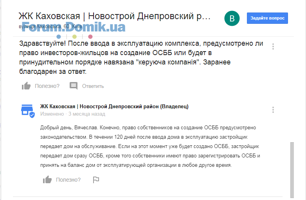Click the thumbs-up icon under the owner's answer
The height and width of the screenshot is (200, 306).
point(47,180)
